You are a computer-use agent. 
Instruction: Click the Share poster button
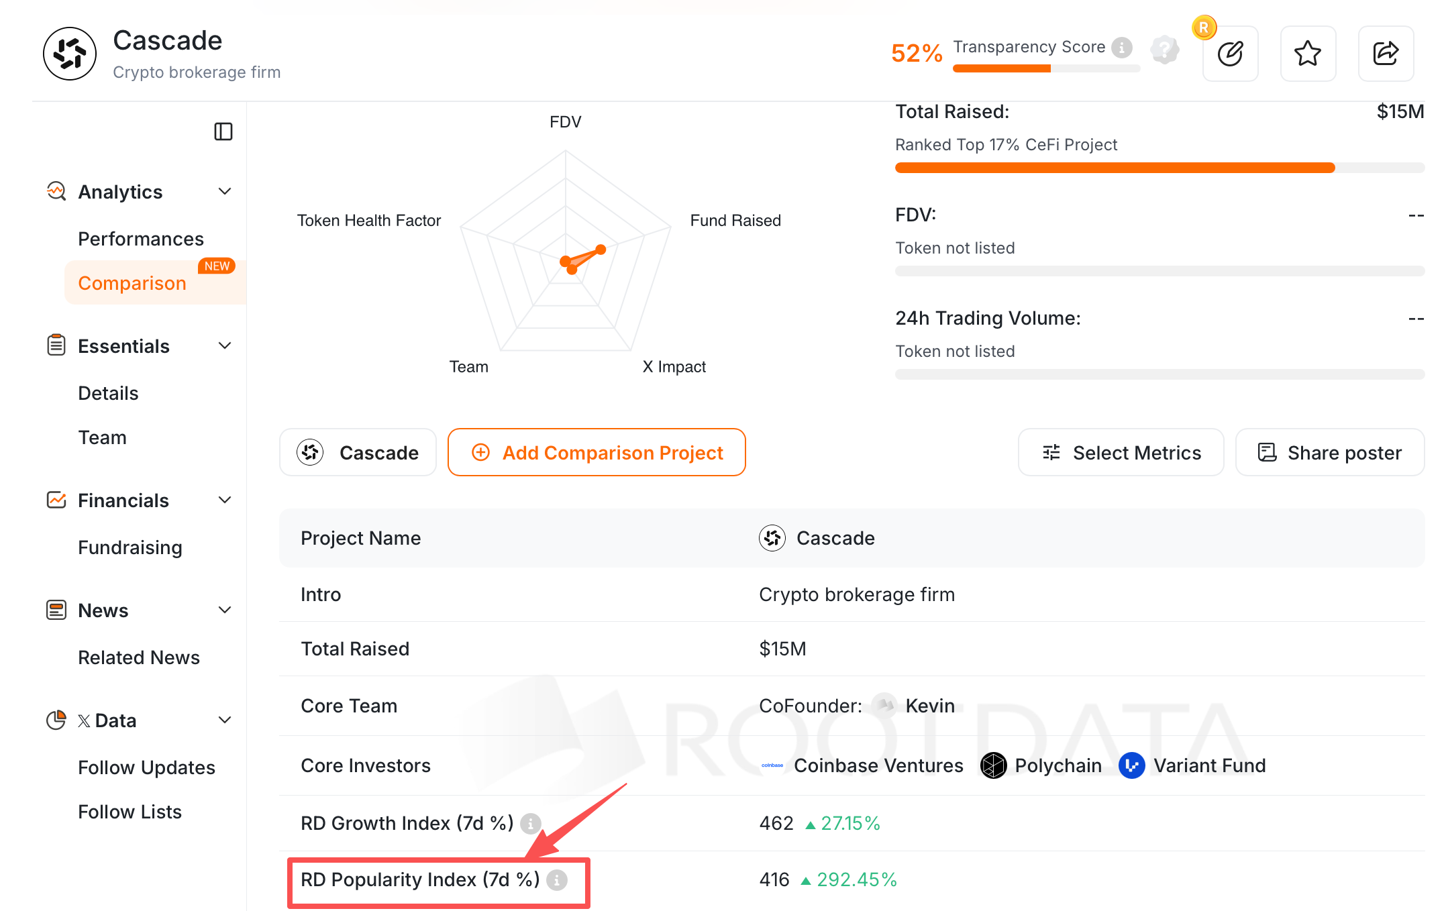pos(1329,453)
